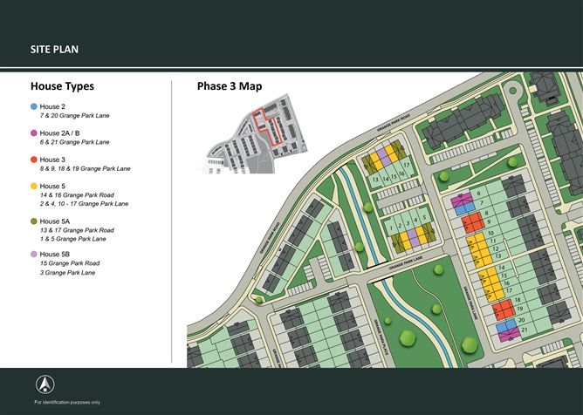The image size is (583, 415).
Task: Click the 'For identification purposes only' footer text
Action: pyautogui.click(x=67, y=402)
